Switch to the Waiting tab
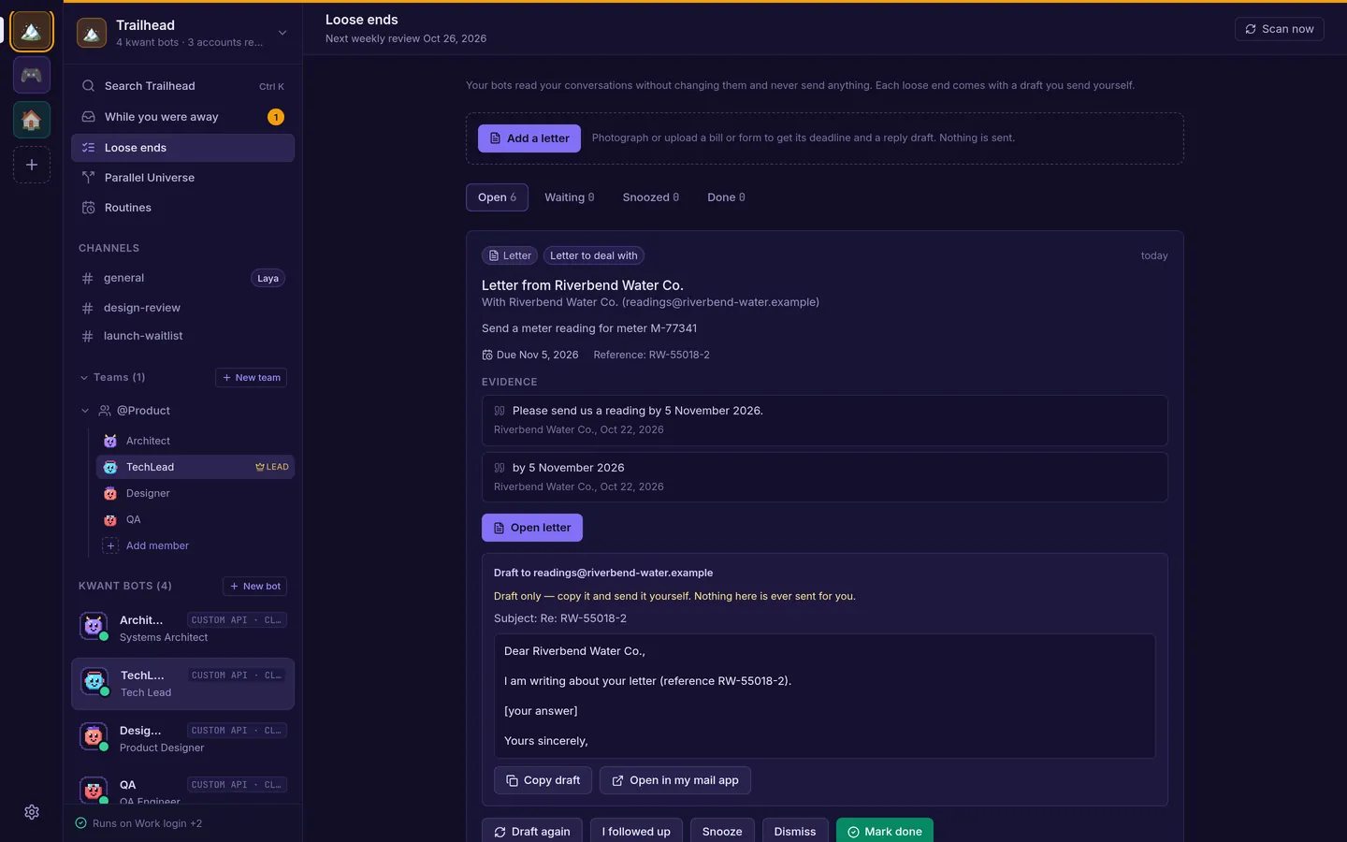This screenshot has height=842, width=1347. click(570, 197)
